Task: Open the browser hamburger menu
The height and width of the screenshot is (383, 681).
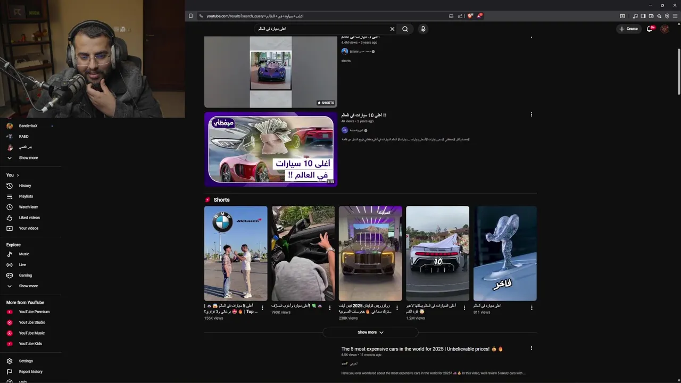Action: pos(675,16)
